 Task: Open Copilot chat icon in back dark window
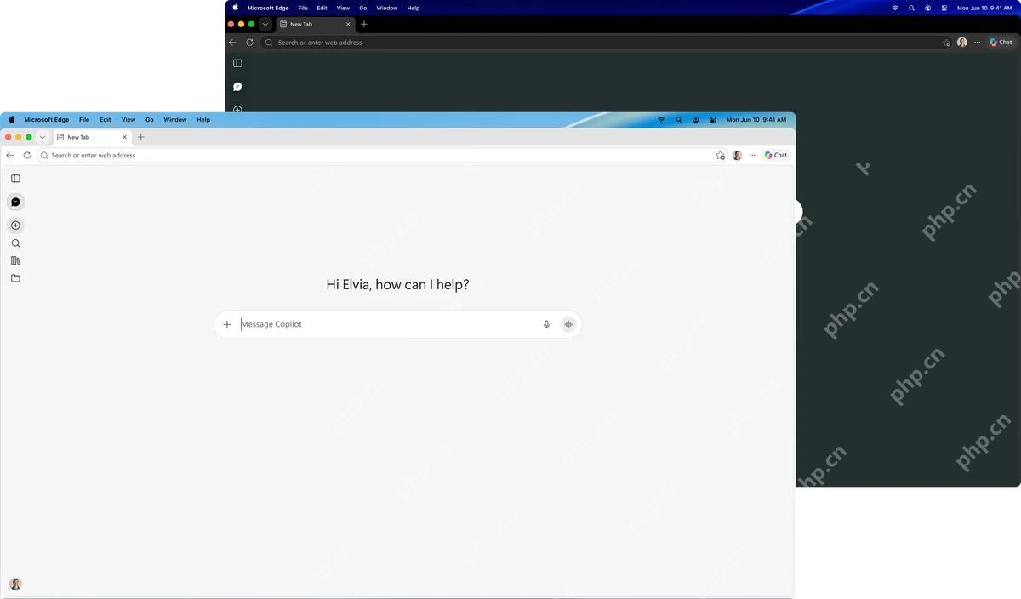coord(237,87)
